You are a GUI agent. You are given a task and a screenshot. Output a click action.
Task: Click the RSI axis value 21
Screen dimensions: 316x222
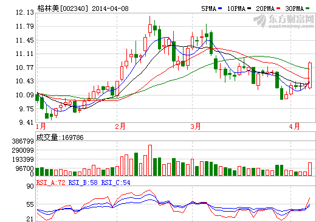tap(30, 219)
